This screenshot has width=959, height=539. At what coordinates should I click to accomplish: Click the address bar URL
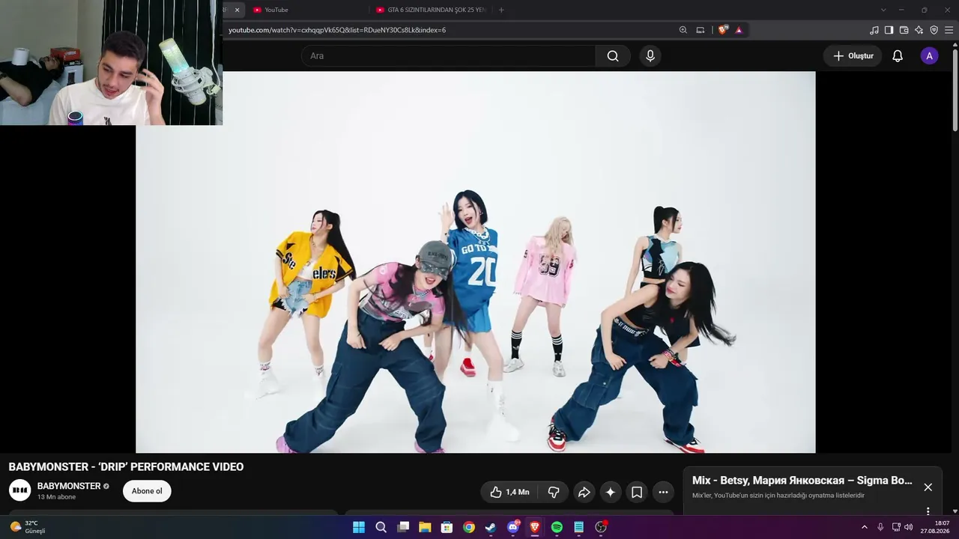(337, 30)
